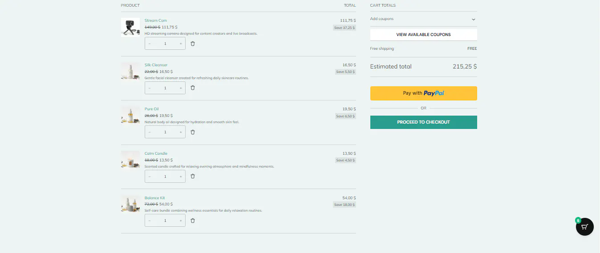Decrease Stream Cam quantity with minus

point(150,44)
